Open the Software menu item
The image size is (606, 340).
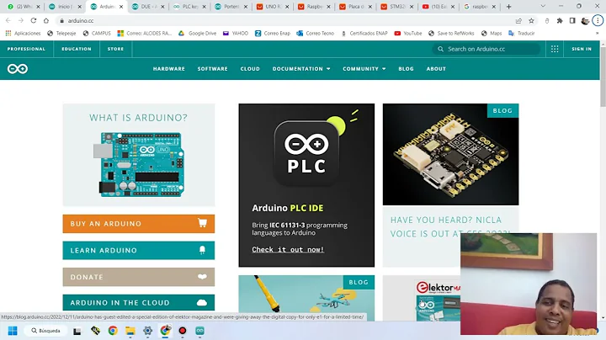213,69
